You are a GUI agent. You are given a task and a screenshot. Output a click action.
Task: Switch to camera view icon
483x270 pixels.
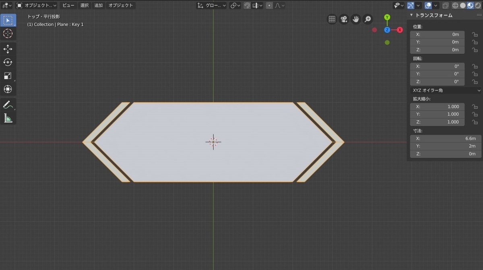point(344,19)
